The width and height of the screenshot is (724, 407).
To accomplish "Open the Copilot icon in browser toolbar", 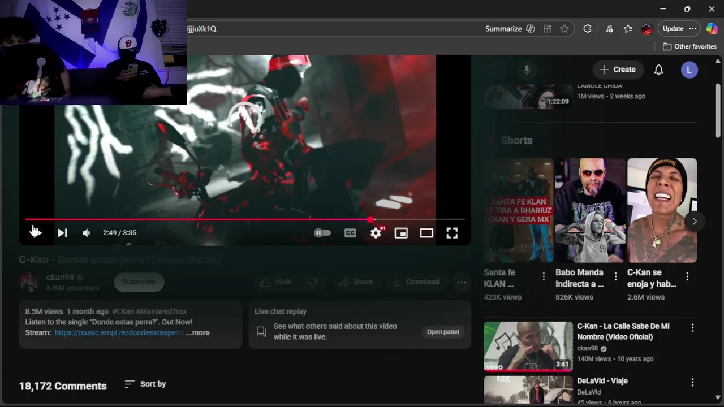I will [x=712, y=29].
